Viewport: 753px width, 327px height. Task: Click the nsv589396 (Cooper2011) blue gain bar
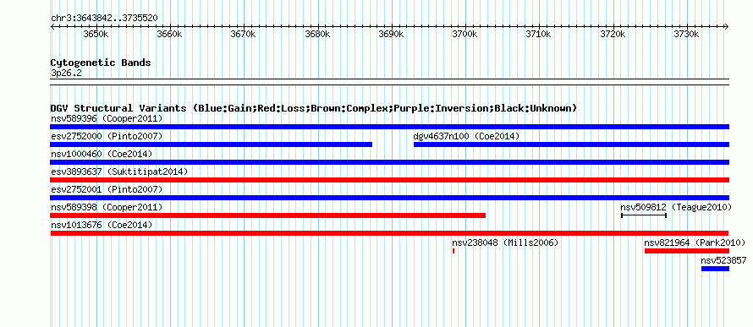tap(389, 127)
